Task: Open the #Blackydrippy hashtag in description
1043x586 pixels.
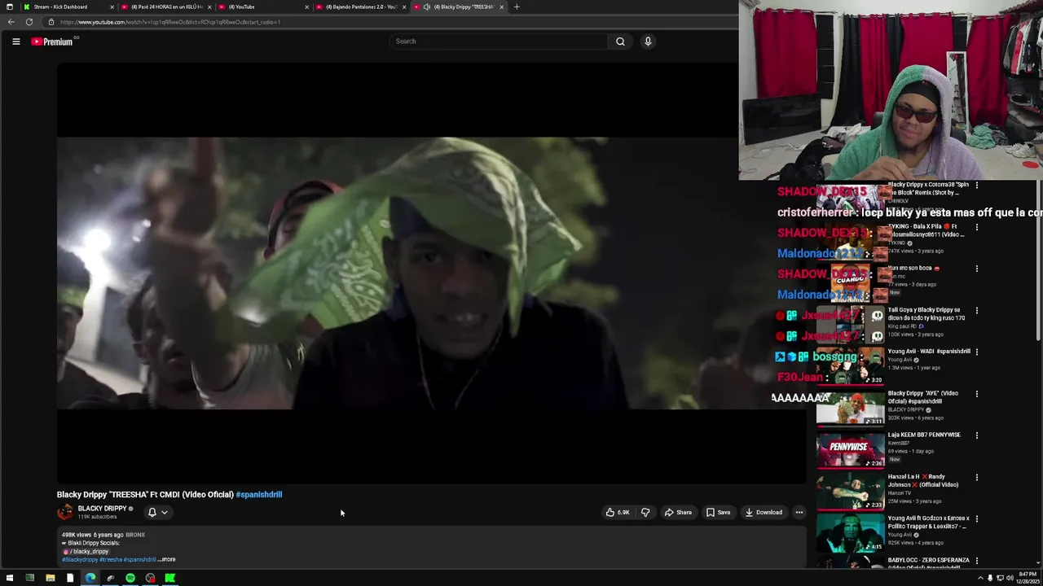Action: [x=80, y=560]
